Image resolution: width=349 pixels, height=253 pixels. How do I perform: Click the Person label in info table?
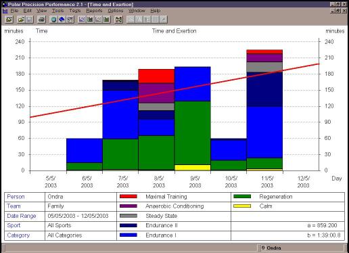[x=16, y=197]
